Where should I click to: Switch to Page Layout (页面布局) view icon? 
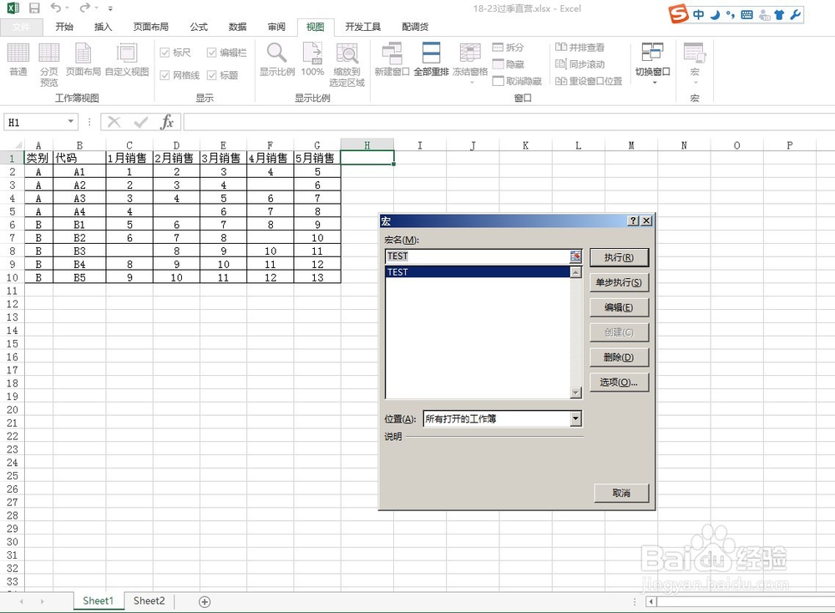[x=83, y=59]
